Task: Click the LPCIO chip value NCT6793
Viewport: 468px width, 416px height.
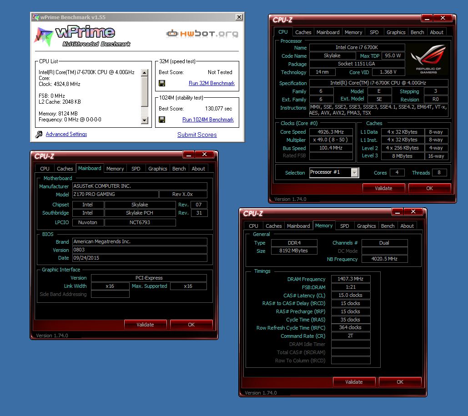Action: (140, 222)
